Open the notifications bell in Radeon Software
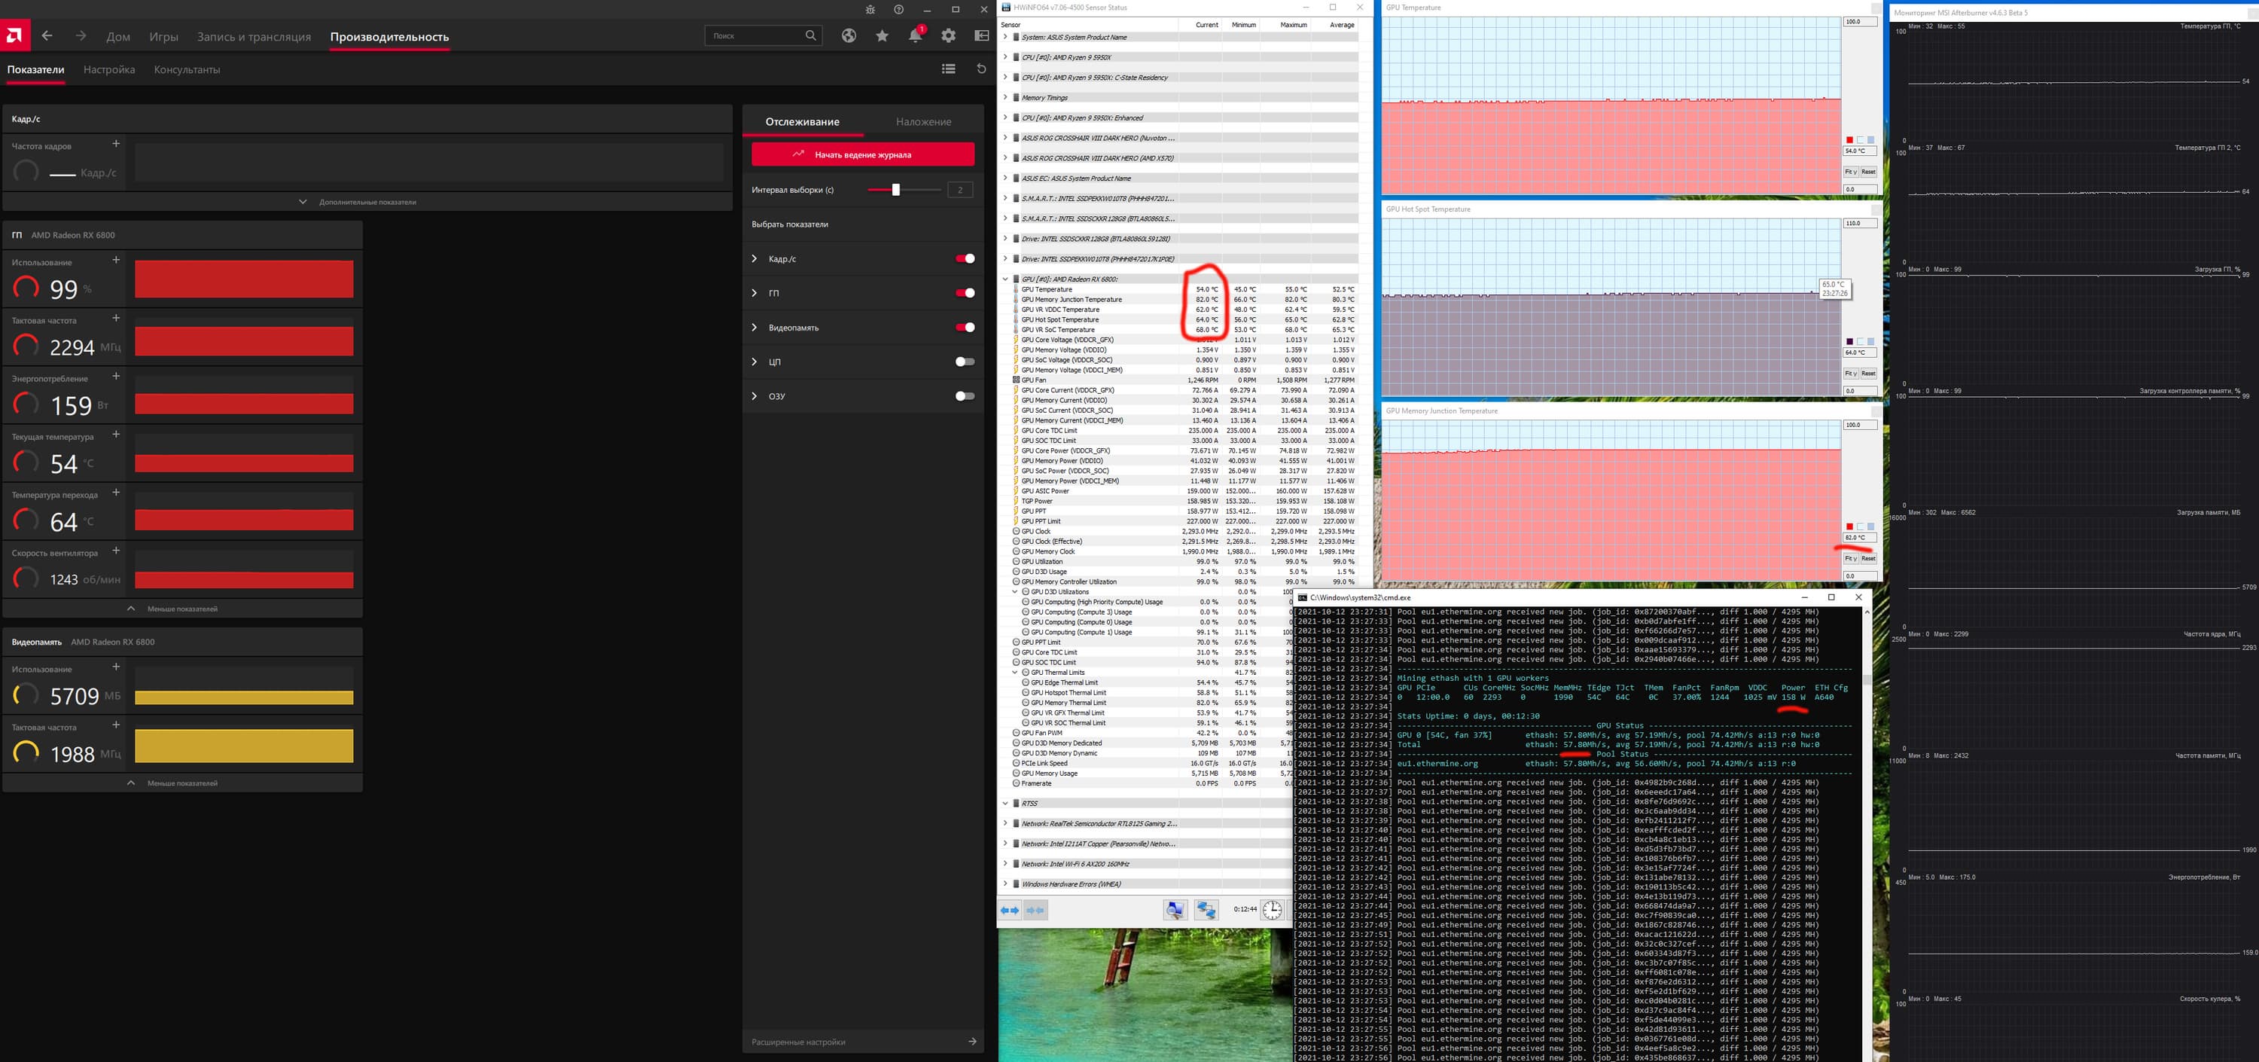 (x=915, y=36)
